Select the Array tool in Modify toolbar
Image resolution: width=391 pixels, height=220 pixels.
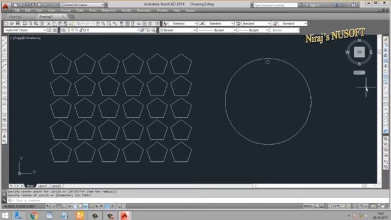click(x=386, y=61)
